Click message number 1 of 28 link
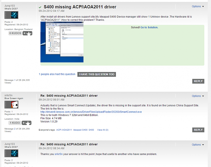This screenshot has height=167, width=211. [15, 80]
